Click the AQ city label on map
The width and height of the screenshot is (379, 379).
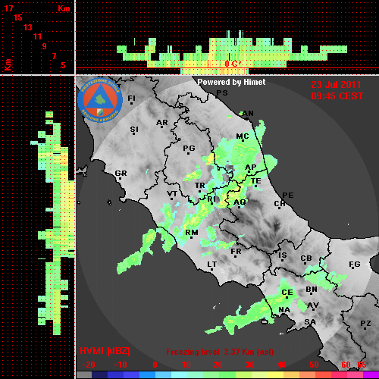(x=240, y=202)
